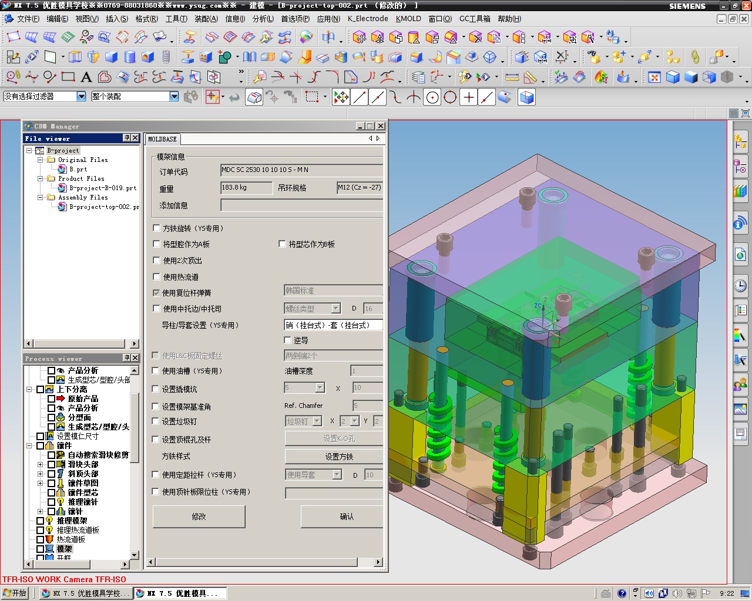The width and height of the screenshot is (752, 601).
Task: Check the 模架 item box in Process viewer
Action: click(40, 549)
